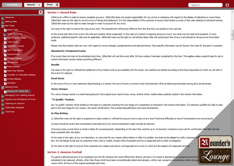Expand the Technical book icon
The image size is (234, 166).
coord(3,112)
